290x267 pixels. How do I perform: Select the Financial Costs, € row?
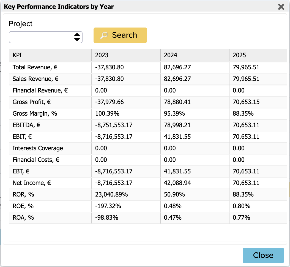point(148,160)
